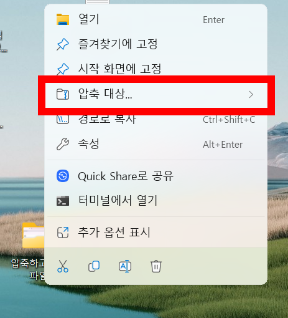Click Quick Share로 공유 entry
The image size is (288, 318).
156,176
